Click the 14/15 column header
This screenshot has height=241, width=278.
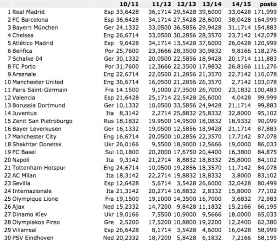[241, 4]
